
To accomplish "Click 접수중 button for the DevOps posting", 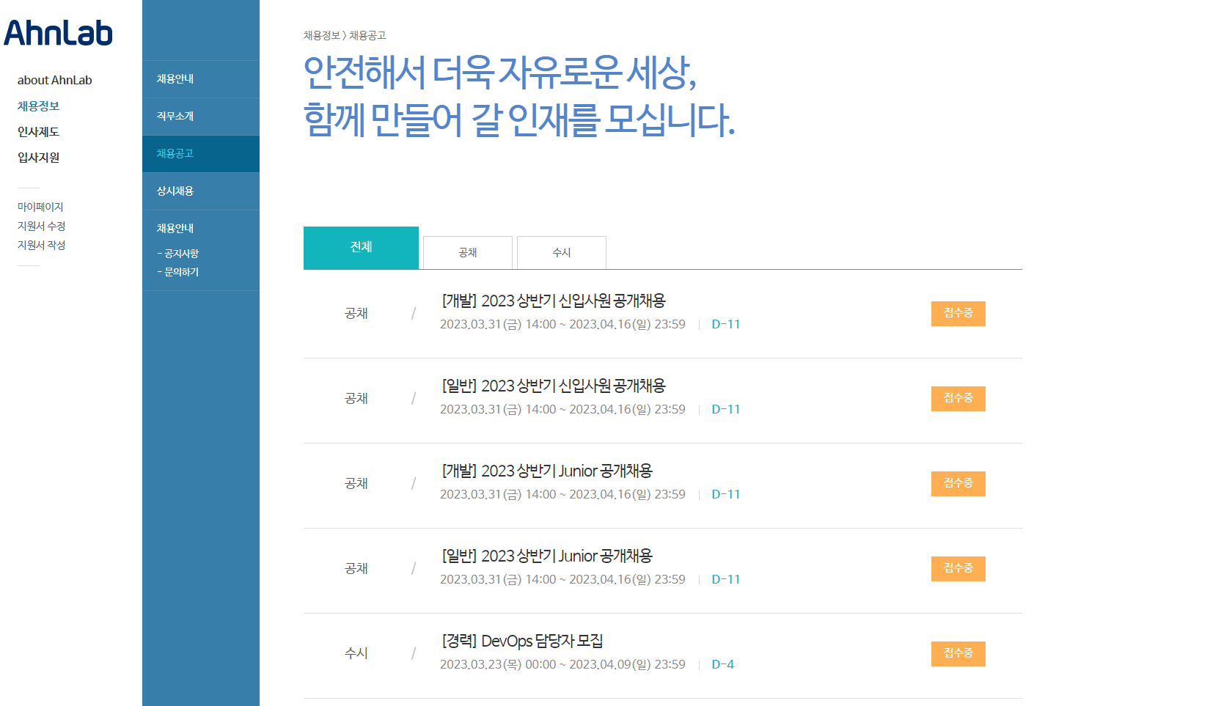I will coord(958,653).
